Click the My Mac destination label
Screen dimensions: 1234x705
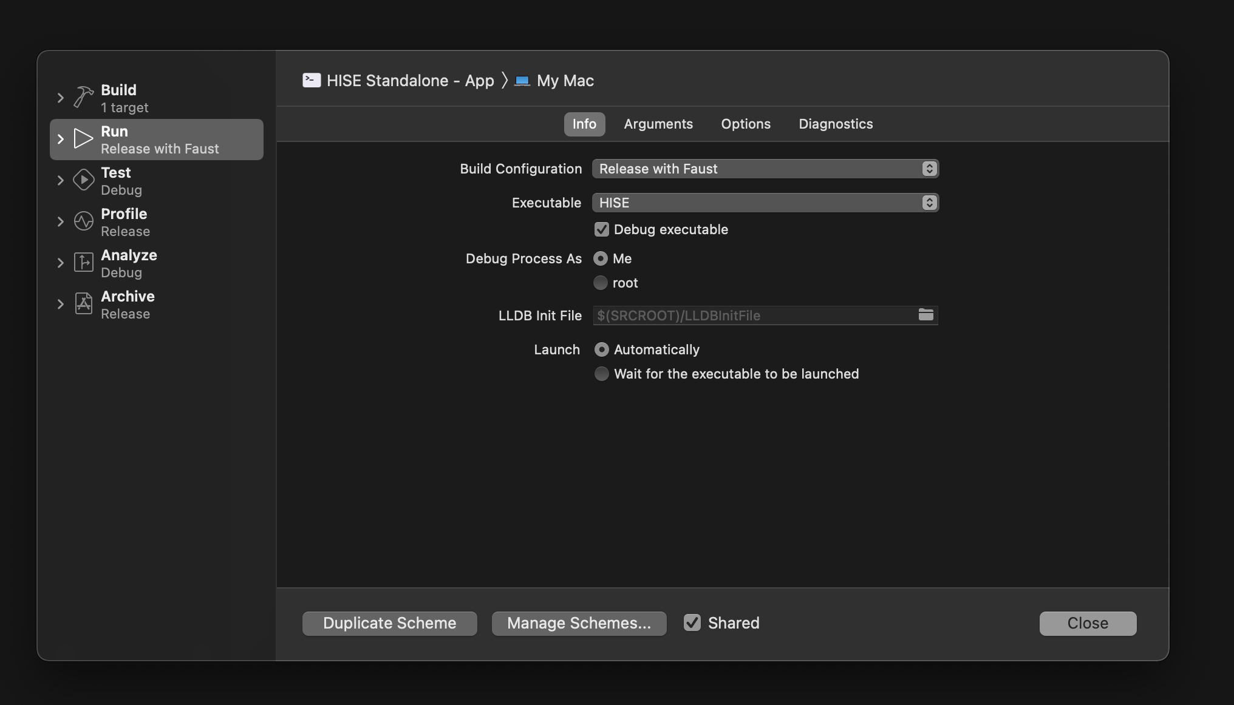(x=565, y=81)
